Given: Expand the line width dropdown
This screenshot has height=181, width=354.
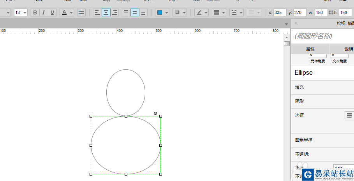Looking at the screenshot, I should click(224, 12).
